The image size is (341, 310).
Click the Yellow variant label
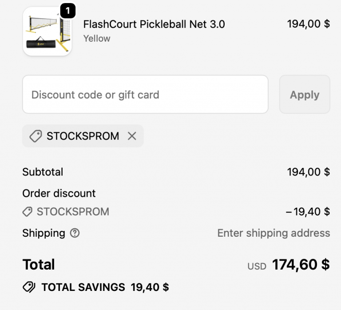point(97,38)
